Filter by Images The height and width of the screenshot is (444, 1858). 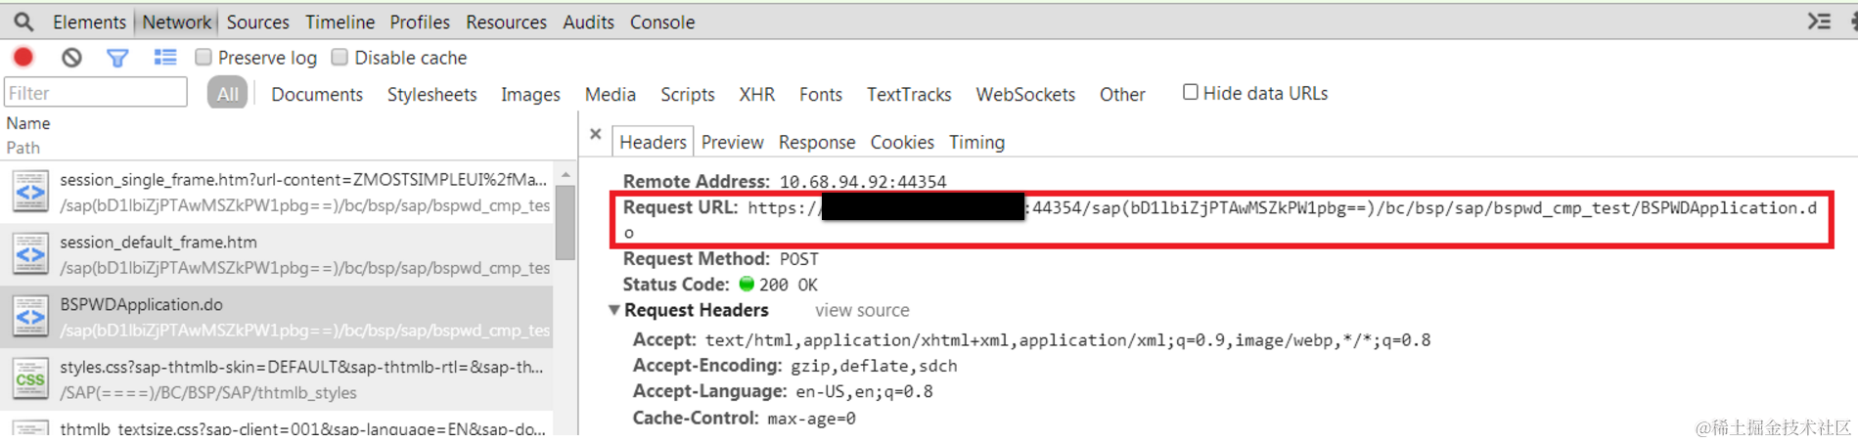pos(530,94)
